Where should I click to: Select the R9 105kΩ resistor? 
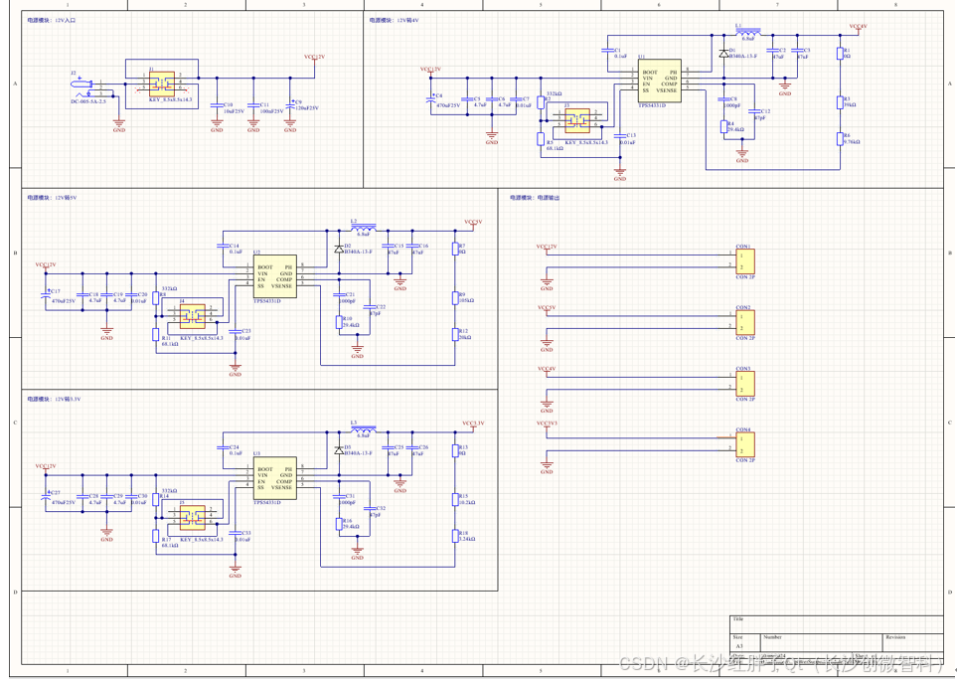click(x=455, y=296)
